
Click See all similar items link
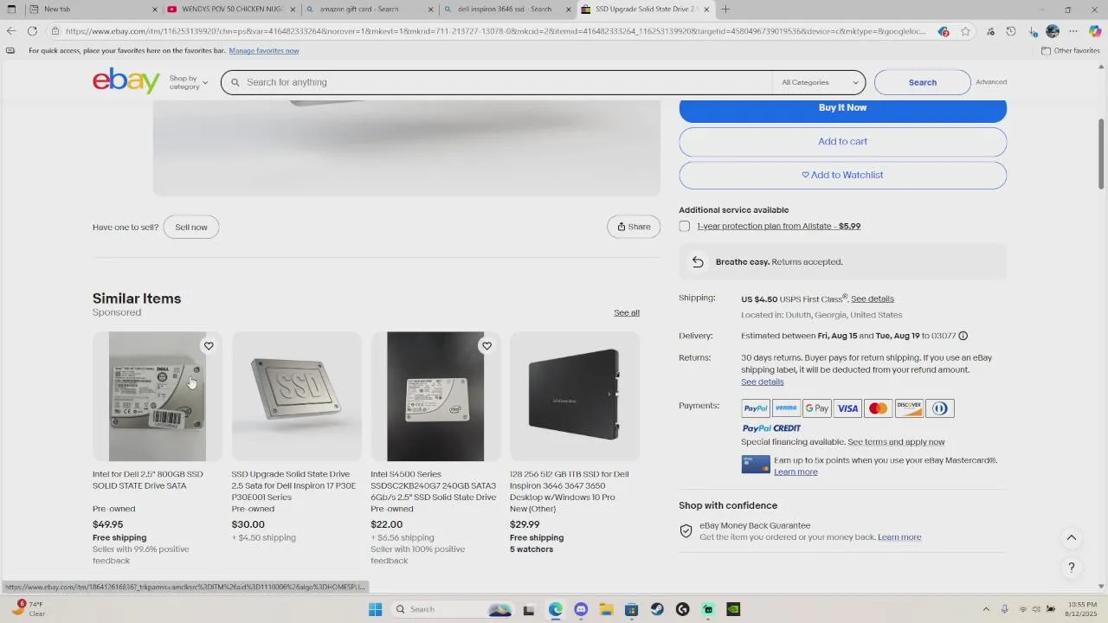[x=627, y=313]
